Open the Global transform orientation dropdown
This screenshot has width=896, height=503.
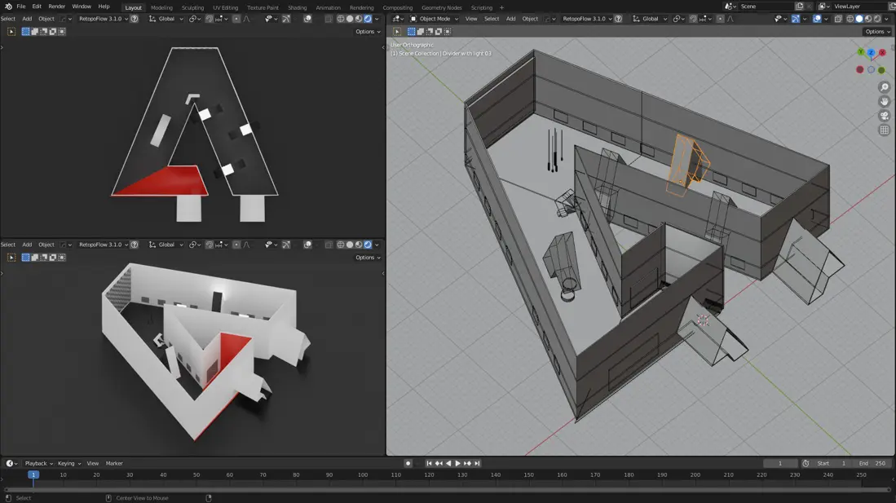(x=649, y=18)
